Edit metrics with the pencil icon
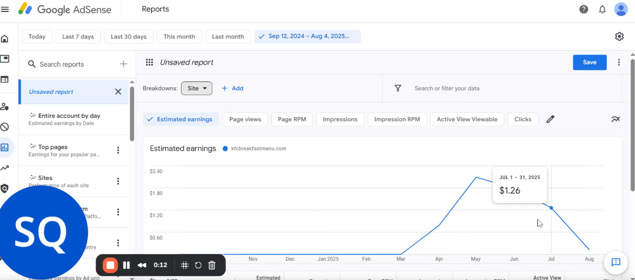635x280 pixels. tap(550, 119)
